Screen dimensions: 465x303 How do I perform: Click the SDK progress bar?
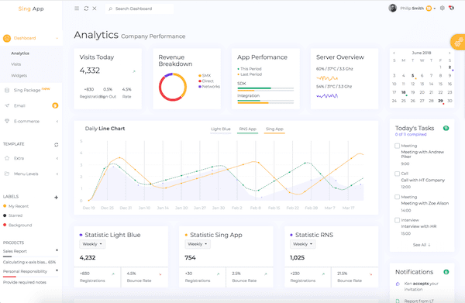(265, 89)
